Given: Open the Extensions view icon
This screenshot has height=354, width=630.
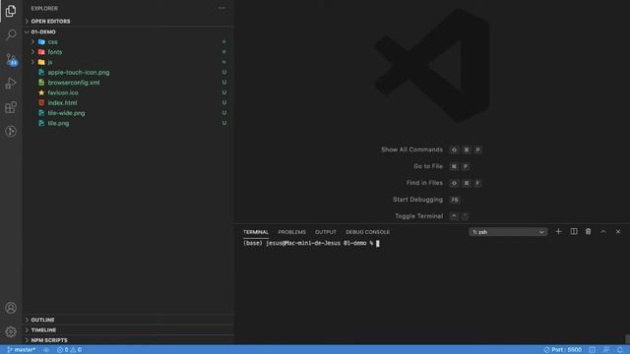Looking at the screenshot, I should click(x=11, y=107).
